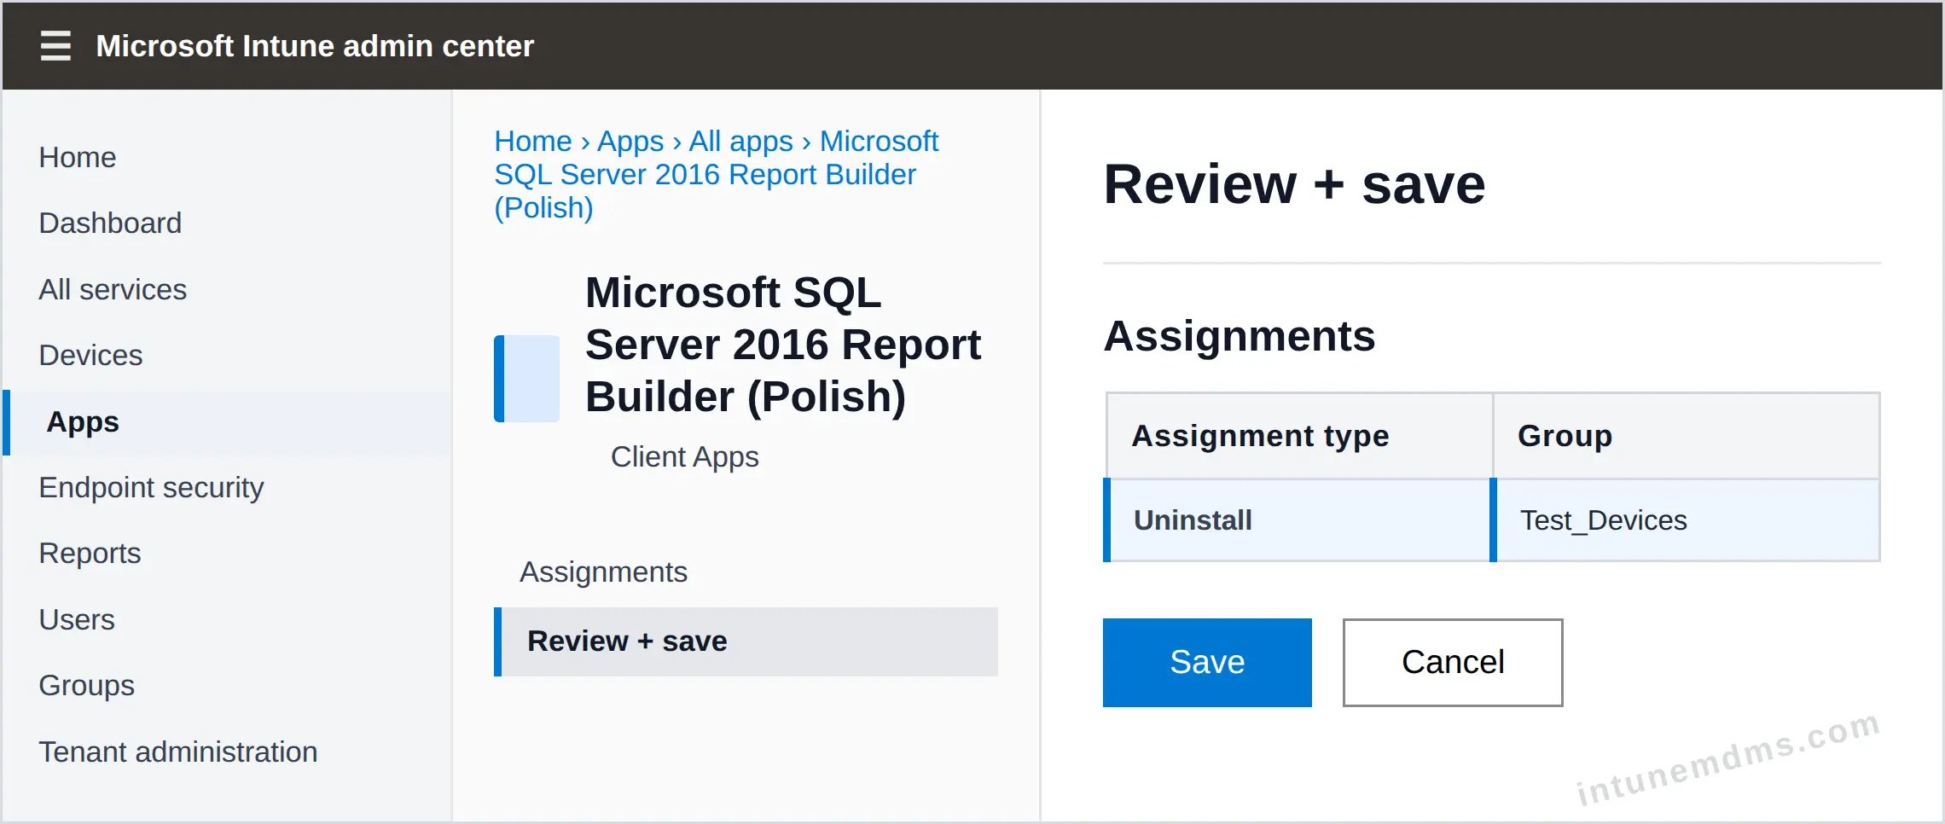This screenshot has height=824, width=1945.
Task: Select the Uninstall assignment cell
Action: 1298,519
